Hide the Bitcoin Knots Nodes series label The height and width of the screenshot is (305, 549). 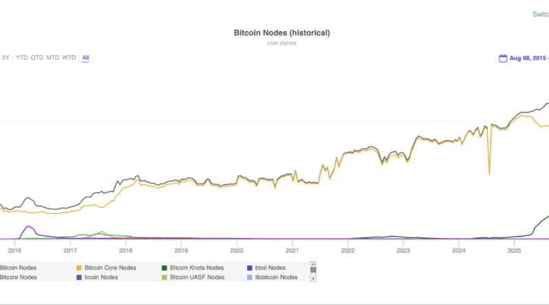pyautogui.click(x=197, y=267)
